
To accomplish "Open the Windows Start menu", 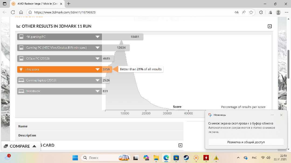I will pos(75,158).
